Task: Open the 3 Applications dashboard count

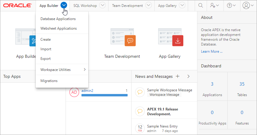Action: coord(212,84)
